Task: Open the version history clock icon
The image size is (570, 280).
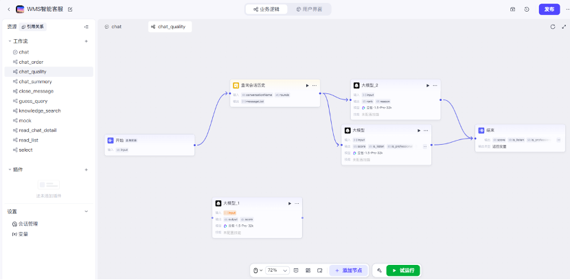Action: coord(527,9)
